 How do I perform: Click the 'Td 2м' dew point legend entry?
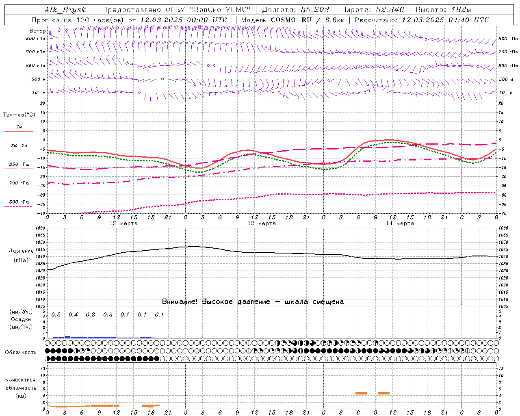pyautogui.click(x=19, y=145)
